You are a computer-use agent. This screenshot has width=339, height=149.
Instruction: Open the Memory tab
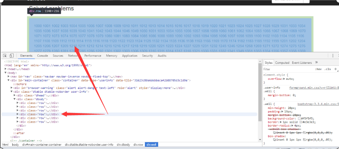112,56
